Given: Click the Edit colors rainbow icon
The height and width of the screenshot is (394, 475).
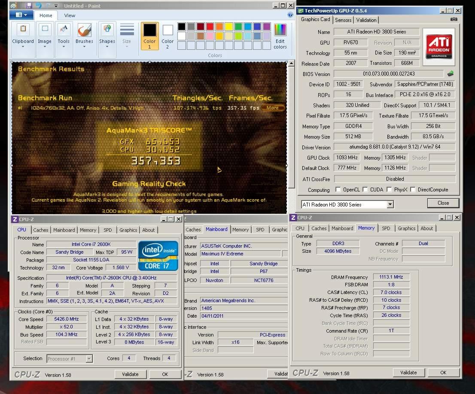Looking at the screenshot, I should coord(280,36).
